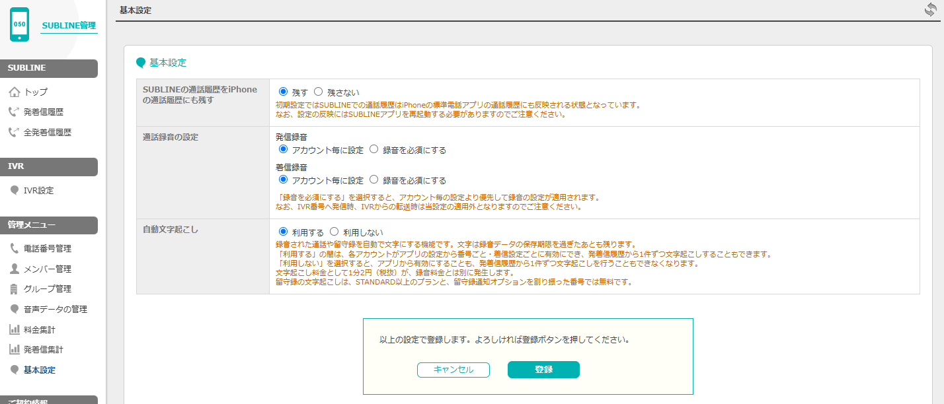Open 発着信集計 in the sidebar

click(x=44, y=349)
